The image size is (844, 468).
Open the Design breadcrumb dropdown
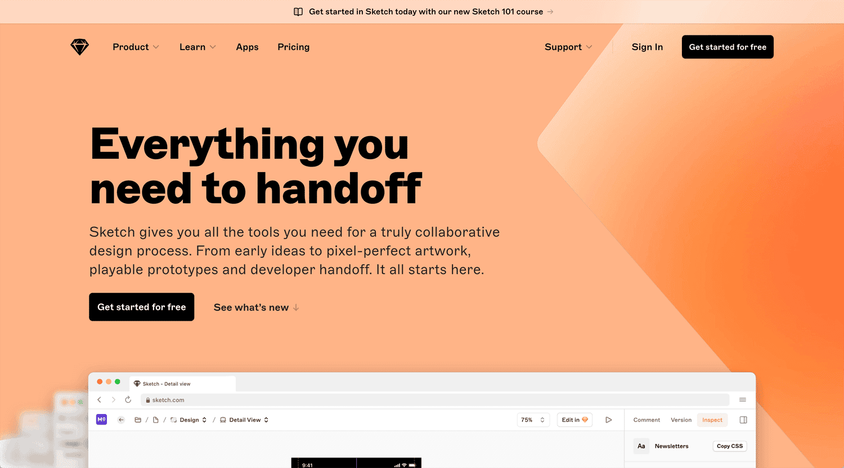[x=189, y=420]
